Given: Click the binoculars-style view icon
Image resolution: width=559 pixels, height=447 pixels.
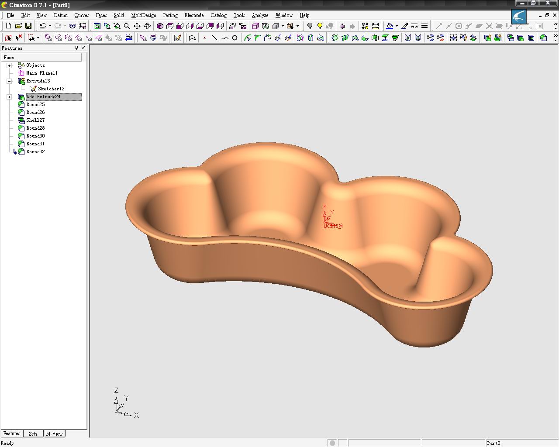Looking at the screenshot, I should pos(72,26).
